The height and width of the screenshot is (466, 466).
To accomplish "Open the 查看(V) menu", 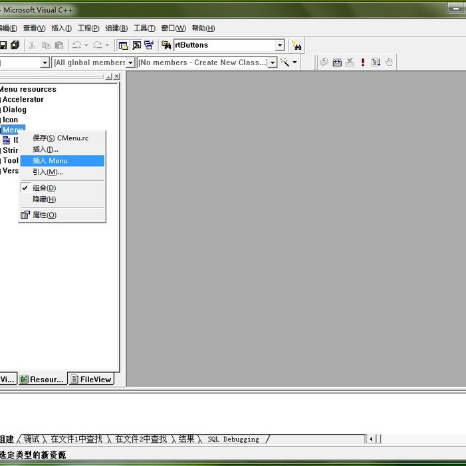I will click(x=34, y=28).
